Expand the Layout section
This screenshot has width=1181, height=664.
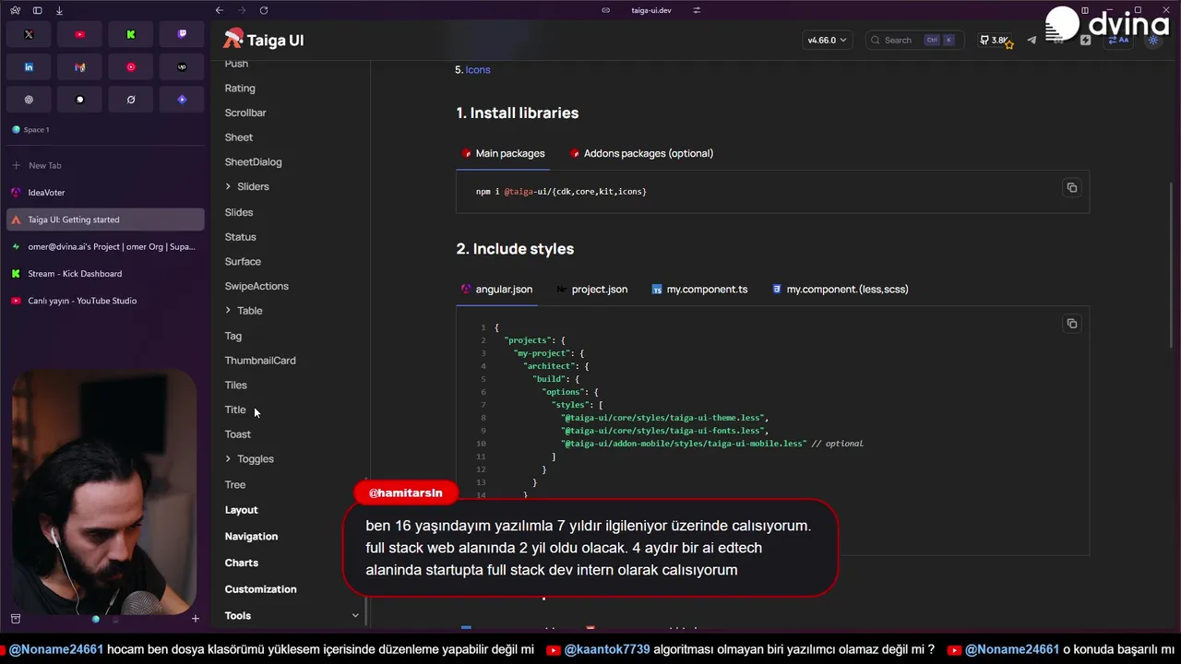(242, 510)
